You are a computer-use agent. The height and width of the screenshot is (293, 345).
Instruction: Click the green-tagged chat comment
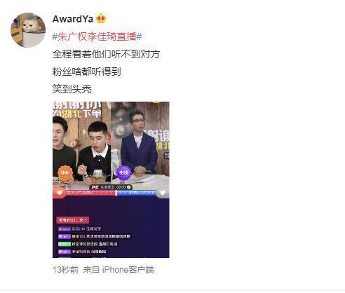pos(88,244)
